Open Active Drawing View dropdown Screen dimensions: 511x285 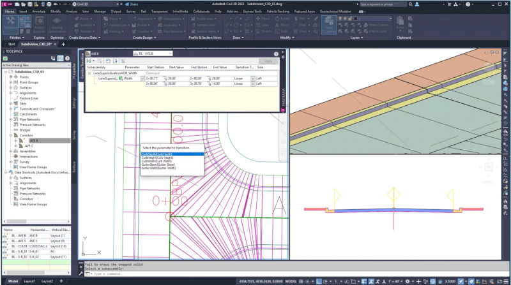pos(36,65)
